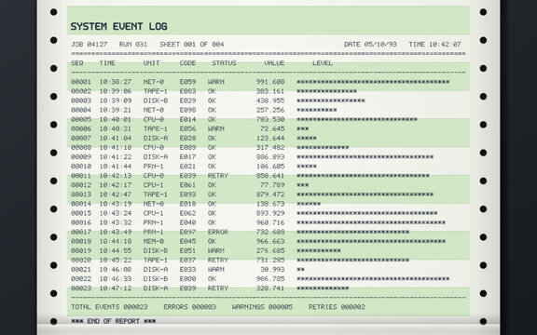Click timestamp '10:46:33'
The image size is (537, 335).
[x=116, y=279]
